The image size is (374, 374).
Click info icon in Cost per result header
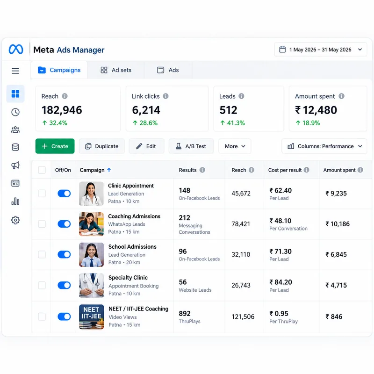(x=307, y=170)
